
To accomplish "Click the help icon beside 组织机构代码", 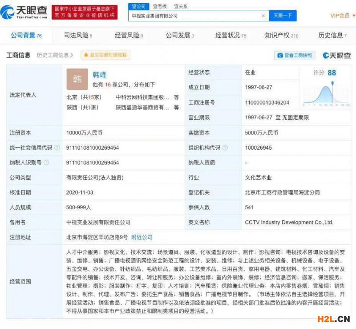I will [x=225, y=148].
